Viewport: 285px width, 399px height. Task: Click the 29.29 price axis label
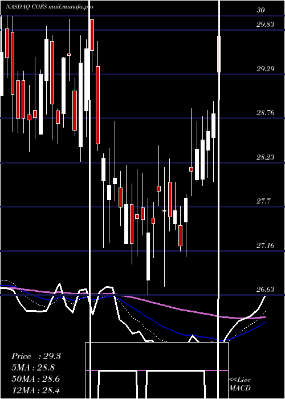266,68
